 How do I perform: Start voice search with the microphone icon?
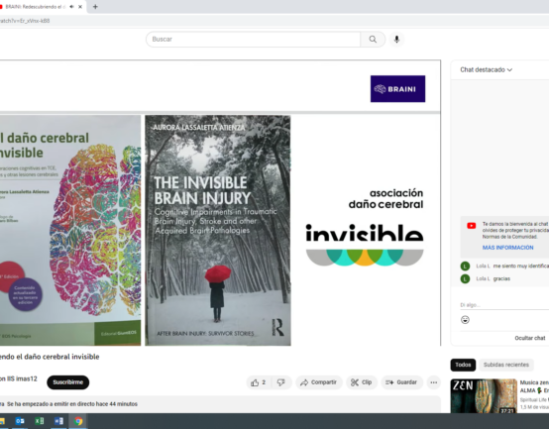[396, 40]
